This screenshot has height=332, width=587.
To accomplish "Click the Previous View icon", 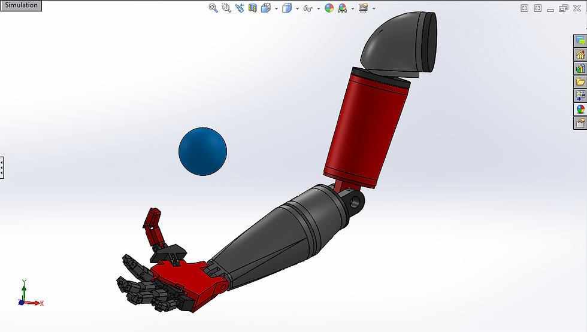I will pyautogui.click(x=240, y=8).
